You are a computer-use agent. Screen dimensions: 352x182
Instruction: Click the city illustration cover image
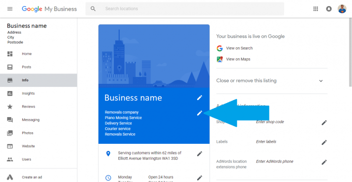(x=154, y=56)
